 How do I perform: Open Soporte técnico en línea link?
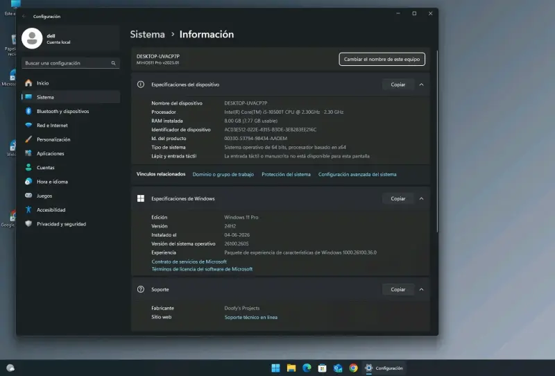(251, 317)
